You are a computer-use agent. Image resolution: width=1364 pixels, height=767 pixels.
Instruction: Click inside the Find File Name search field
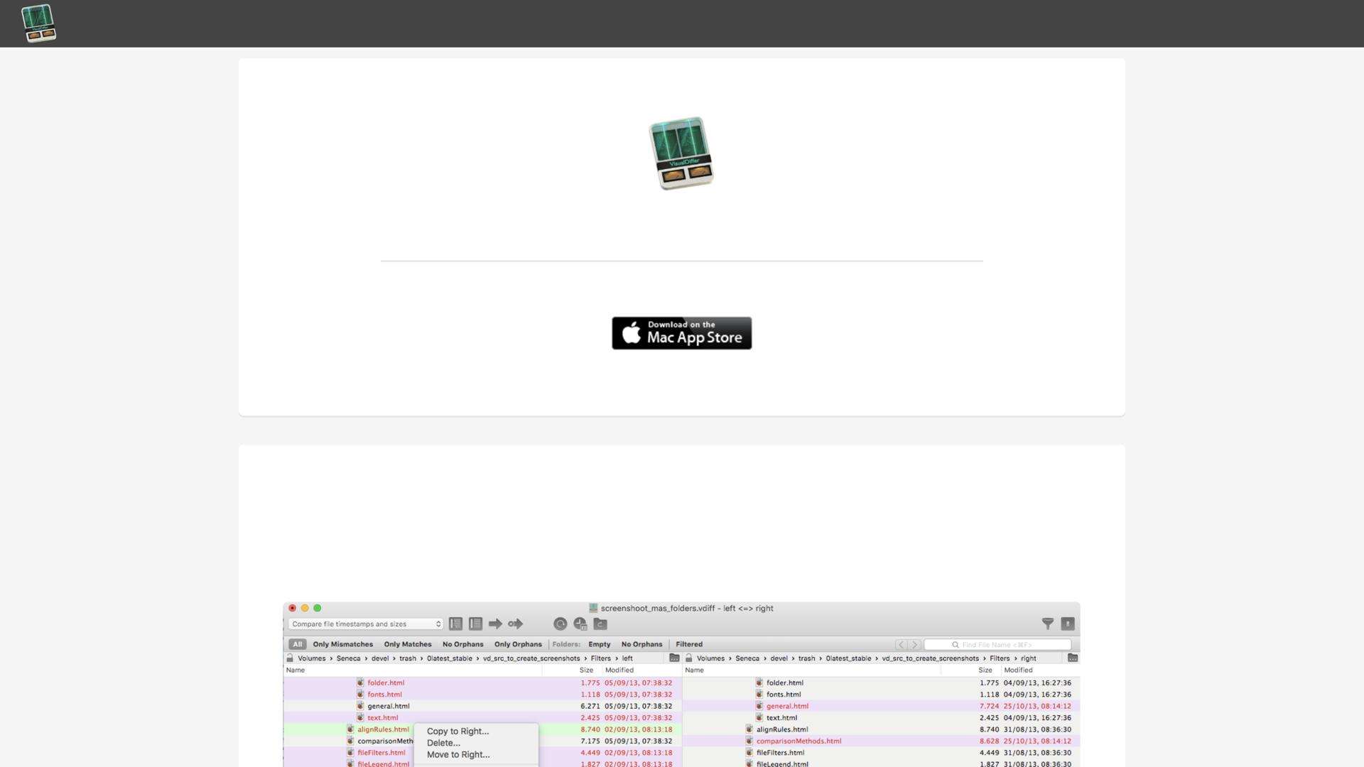pos(997,644)
